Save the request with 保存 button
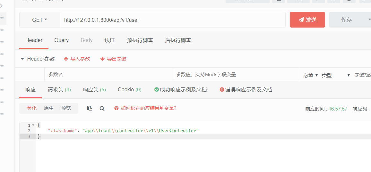This screenshot has height=172, width=371. (347, 20)
